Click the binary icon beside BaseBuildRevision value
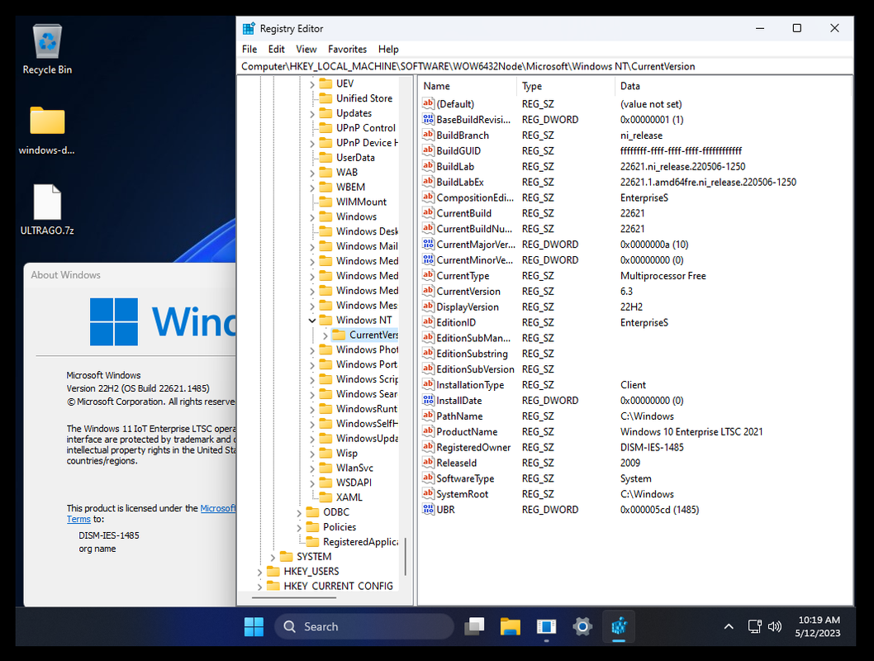Screen dimensions: 874x661 click(x=428, y=119)
